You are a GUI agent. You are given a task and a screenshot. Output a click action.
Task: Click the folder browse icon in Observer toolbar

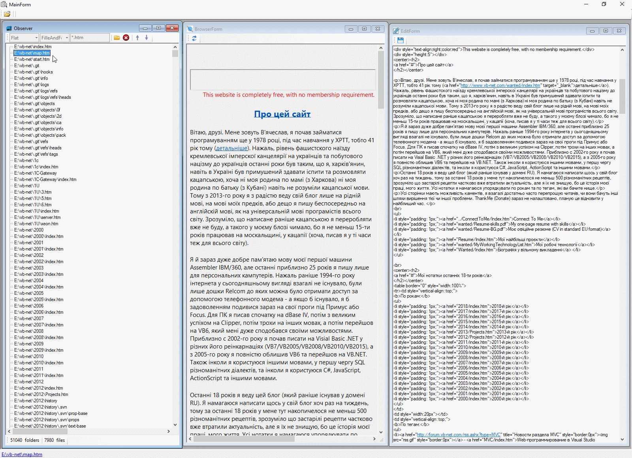pyautogui.click(x=117, y=38)
